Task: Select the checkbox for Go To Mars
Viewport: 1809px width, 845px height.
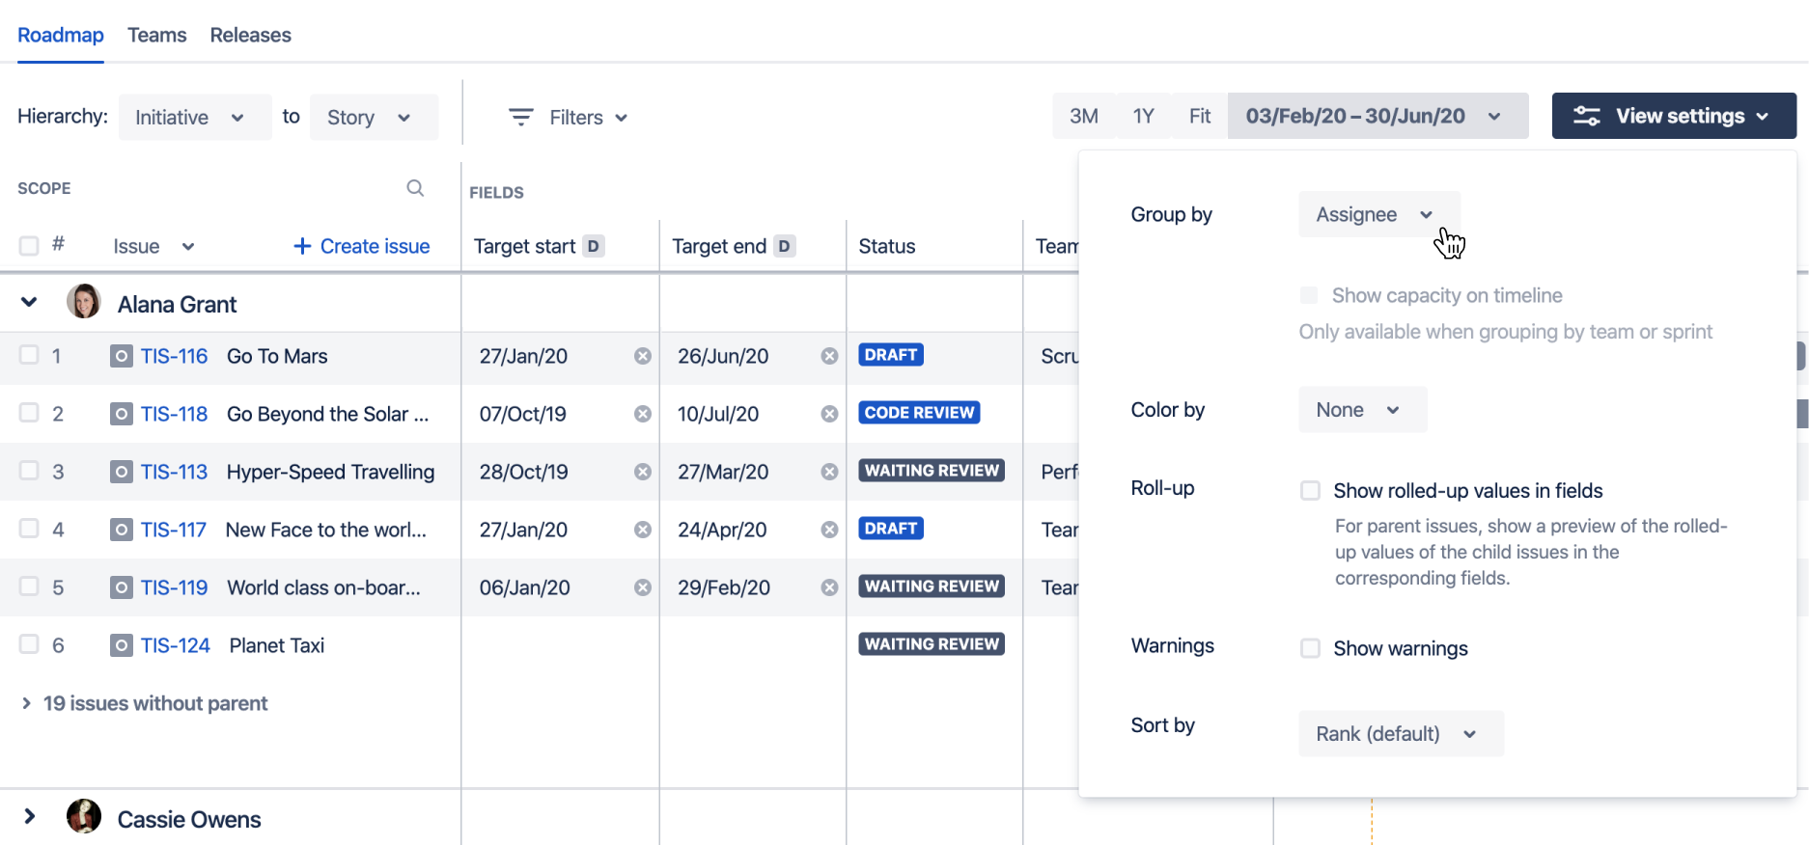Action: (x=29, y=355)
